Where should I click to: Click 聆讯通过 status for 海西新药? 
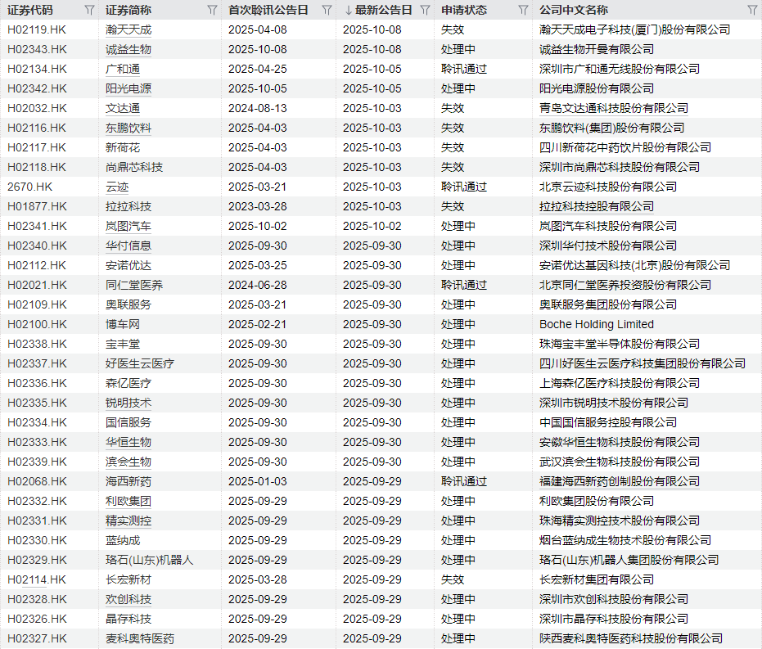pos(463,481)
